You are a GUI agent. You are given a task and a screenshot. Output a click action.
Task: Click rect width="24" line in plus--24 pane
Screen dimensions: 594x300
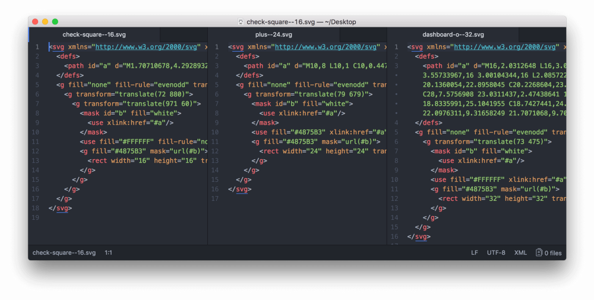[323, 151]
